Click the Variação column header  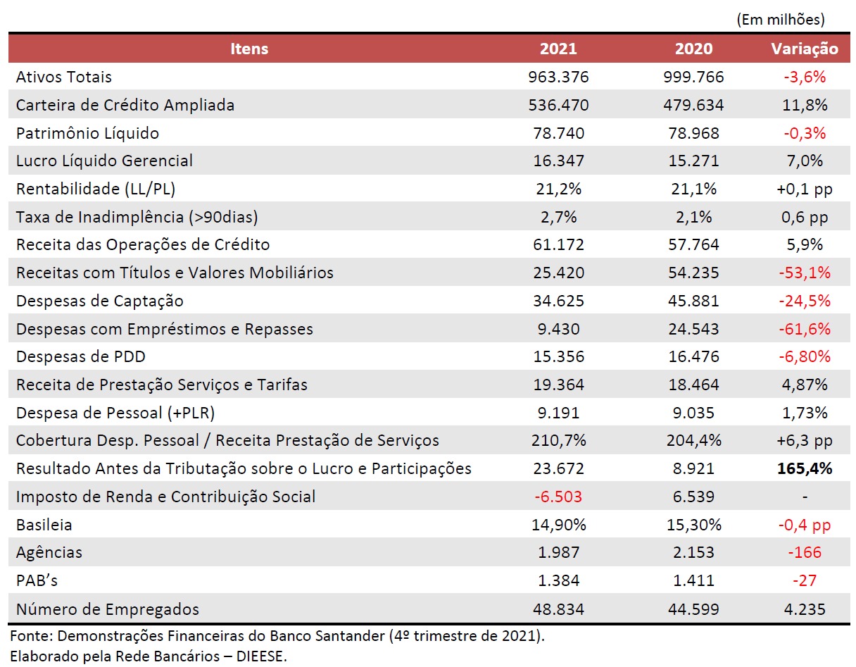805,49
